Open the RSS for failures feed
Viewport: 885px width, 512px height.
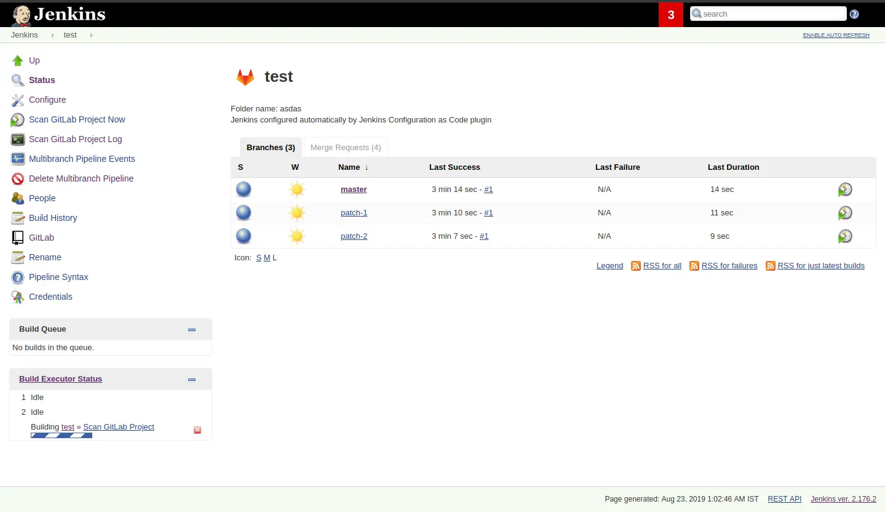tap(729, 265)
